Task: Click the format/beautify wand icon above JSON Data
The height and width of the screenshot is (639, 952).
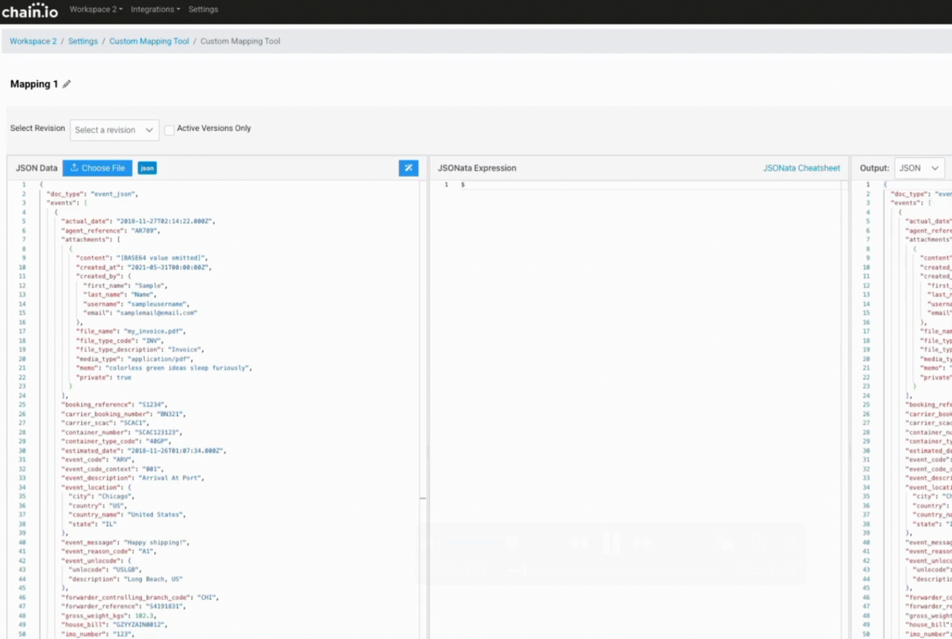Action: 408,168
